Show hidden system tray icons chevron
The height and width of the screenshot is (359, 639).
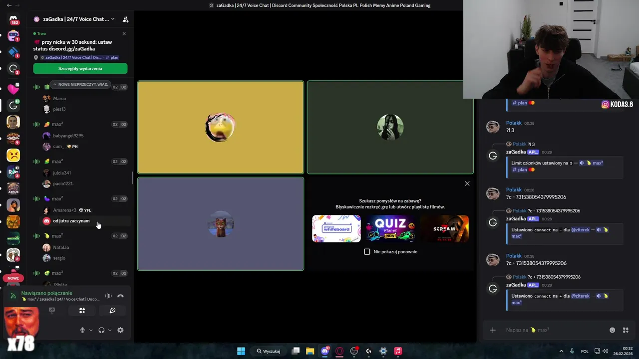point(561,351)
